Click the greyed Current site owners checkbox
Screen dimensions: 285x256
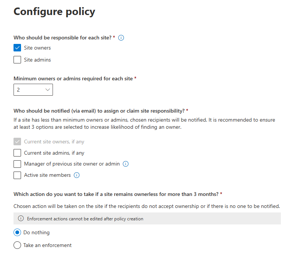tap(17, 142)
